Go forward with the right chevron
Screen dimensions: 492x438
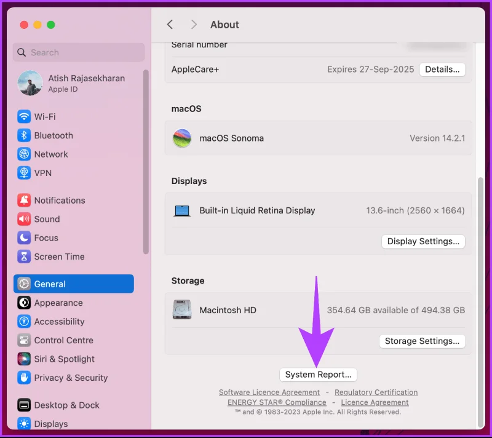(194, 25)
